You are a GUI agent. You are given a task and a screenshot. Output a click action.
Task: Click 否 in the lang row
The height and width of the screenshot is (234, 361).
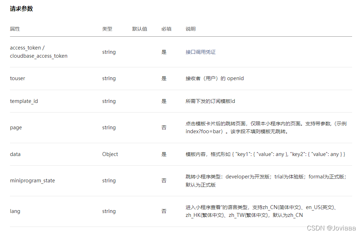pyautogui.click(x=164, y=211)
